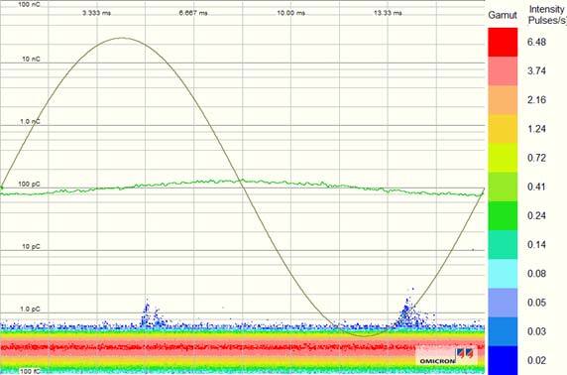Choose the periwinkle 0.05 gamut swatch

pyautogui.click(x=503, y=303)
